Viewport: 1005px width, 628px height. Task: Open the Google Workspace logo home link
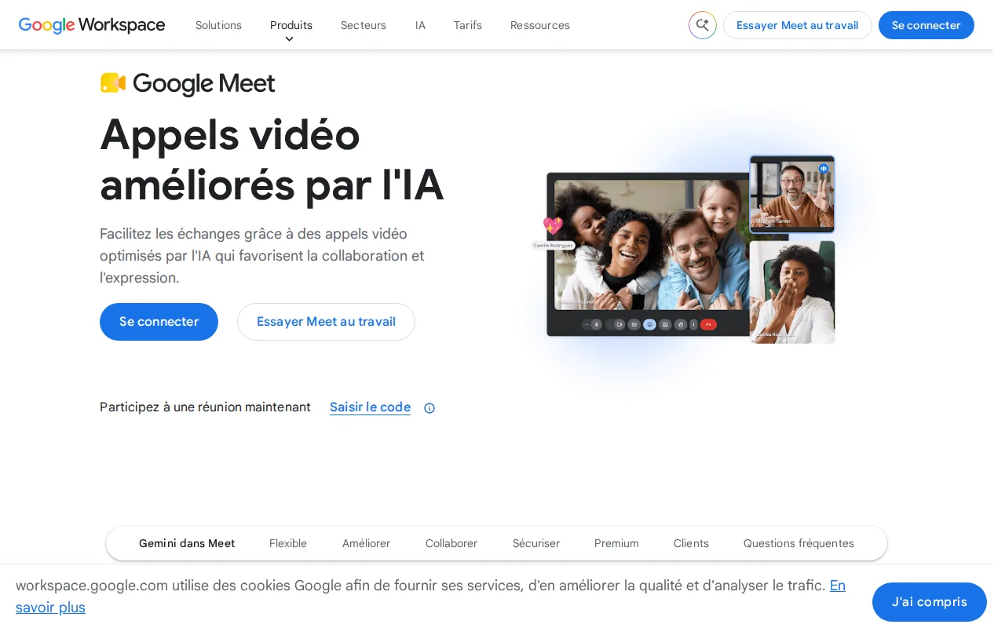coord(92,25)
